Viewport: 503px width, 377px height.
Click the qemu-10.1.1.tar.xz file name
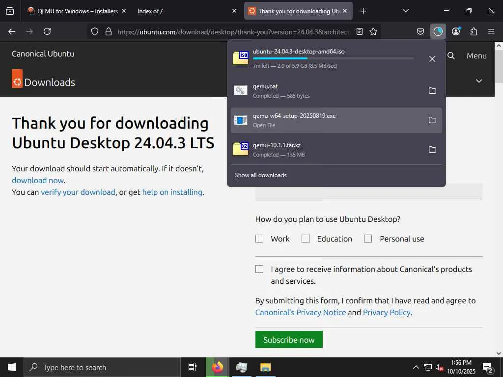[277, 145]
